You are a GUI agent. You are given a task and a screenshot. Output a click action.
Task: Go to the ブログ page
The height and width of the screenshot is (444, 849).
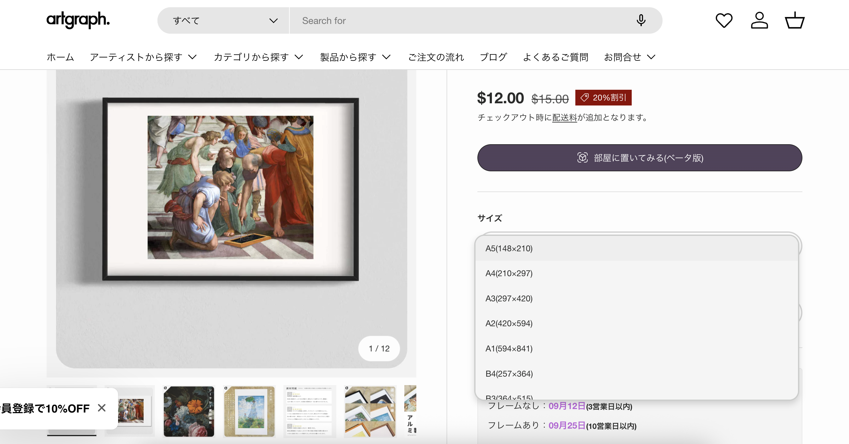(493, 57)
